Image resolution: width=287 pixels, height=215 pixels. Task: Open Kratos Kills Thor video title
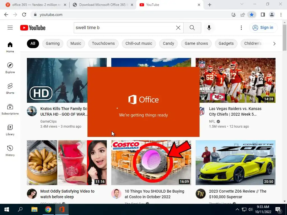tap(64, 111)
